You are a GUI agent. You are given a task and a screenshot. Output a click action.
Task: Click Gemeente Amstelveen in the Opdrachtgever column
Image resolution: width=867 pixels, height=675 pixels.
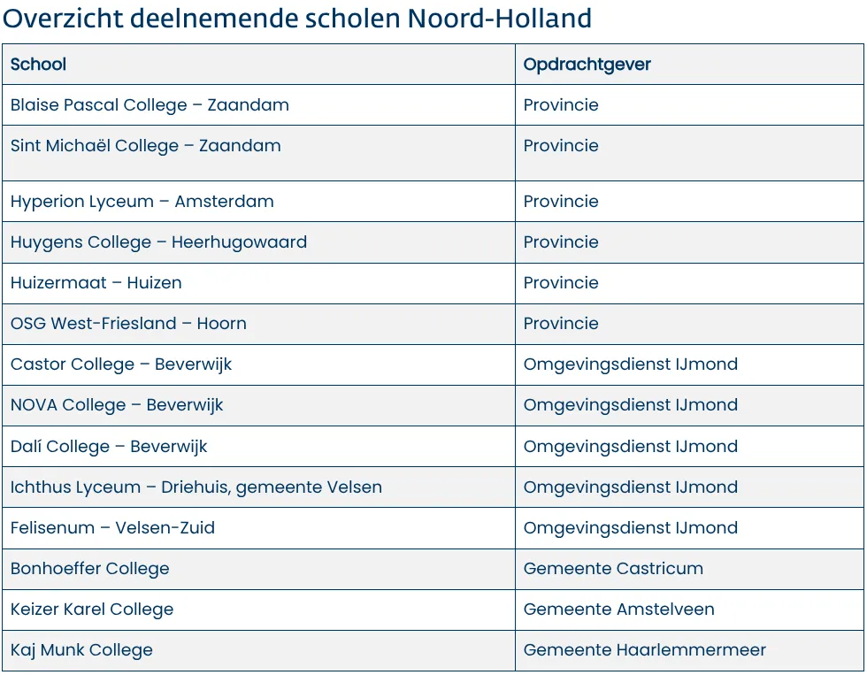tap(618, 610)
